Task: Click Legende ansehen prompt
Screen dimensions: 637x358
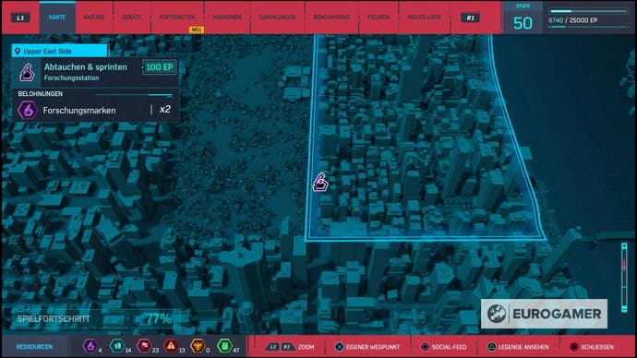Action: pyautogui.click(x=518, y=347)
